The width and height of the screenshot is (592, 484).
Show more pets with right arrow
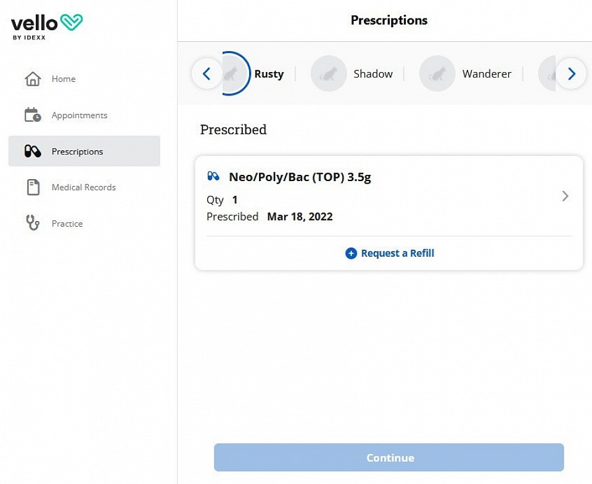click(571, 73)
